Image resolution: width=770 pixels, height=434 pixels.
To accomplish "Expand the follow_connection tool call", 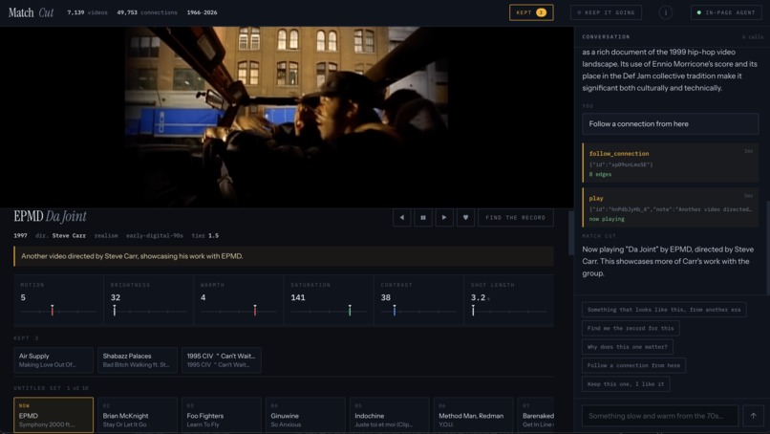I will (x=671, y=163).
